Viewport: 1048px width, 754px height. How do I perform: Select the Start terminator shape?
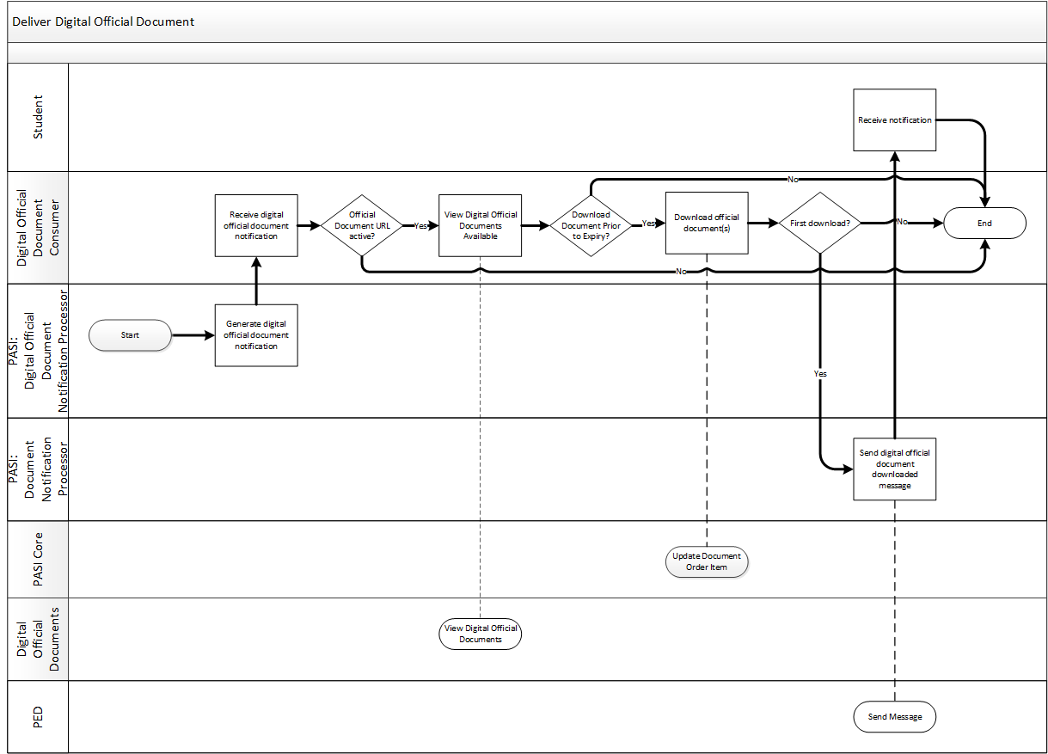click(130, 335)
